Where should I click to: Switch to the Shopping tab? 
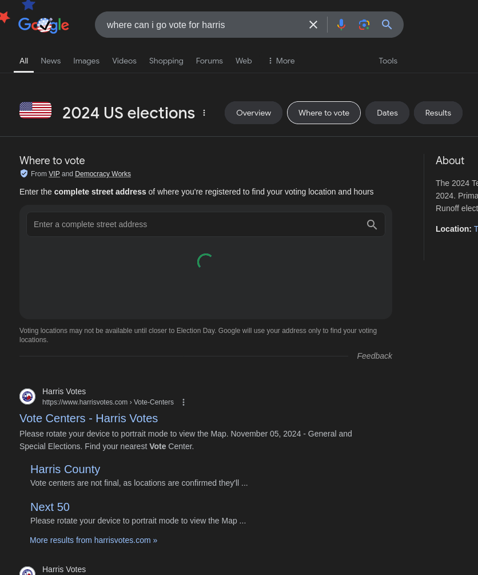click(x=166, y=61)
